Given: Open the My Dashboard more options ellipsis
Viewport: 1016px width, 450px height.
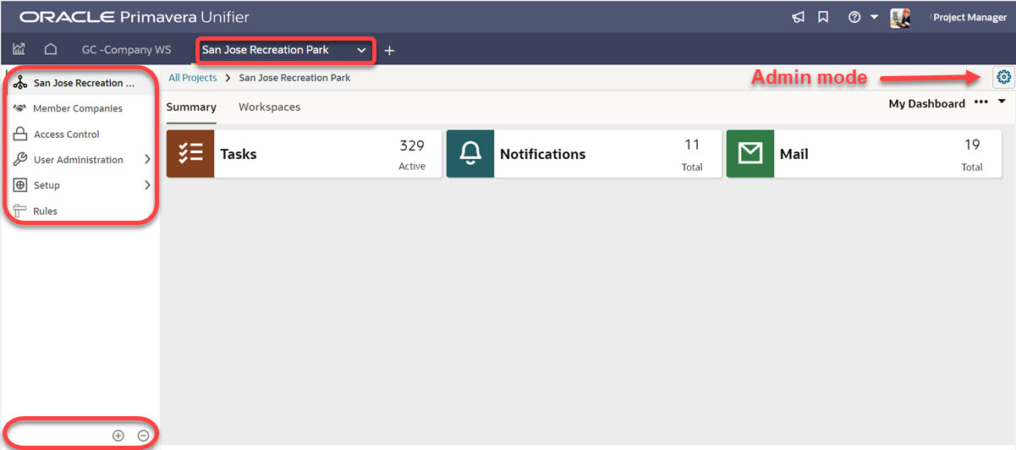Looking at the screenshot, I should (981, 102).
